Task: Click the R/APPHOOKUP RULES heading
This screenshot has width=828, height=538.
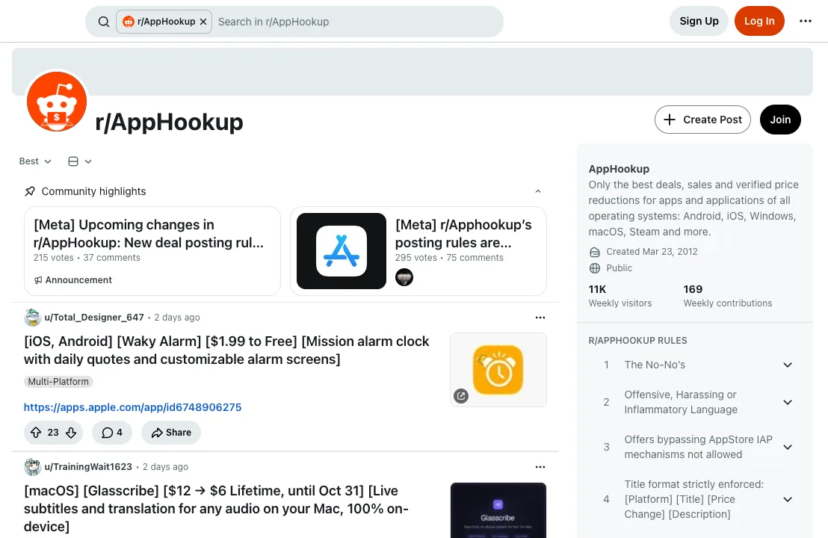Action: click(638, 341)
